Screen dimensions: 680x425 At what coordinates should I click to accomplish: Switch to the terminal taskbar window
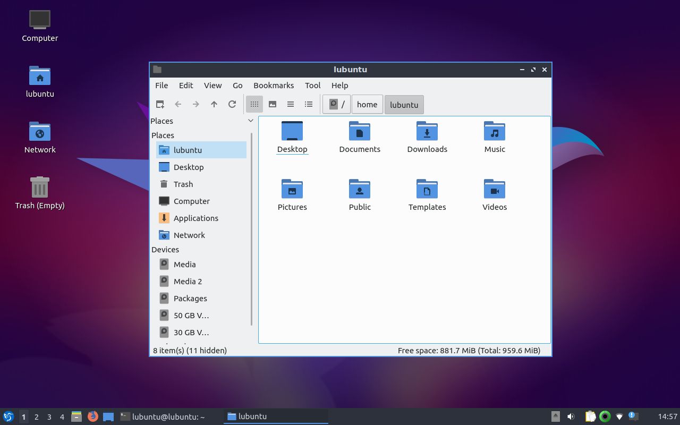(170, 416)
